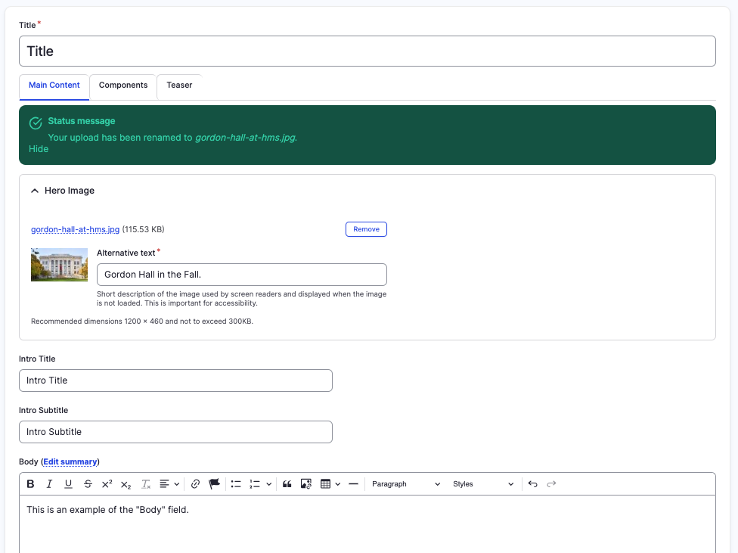Screen dimensions: 738x553
Task: Click the superscript icon
Action: (x=107, y=484)
